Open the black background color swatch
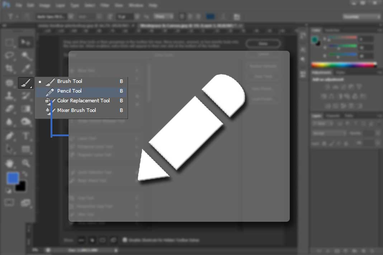The image size is (383, 255). pos(20,186)
